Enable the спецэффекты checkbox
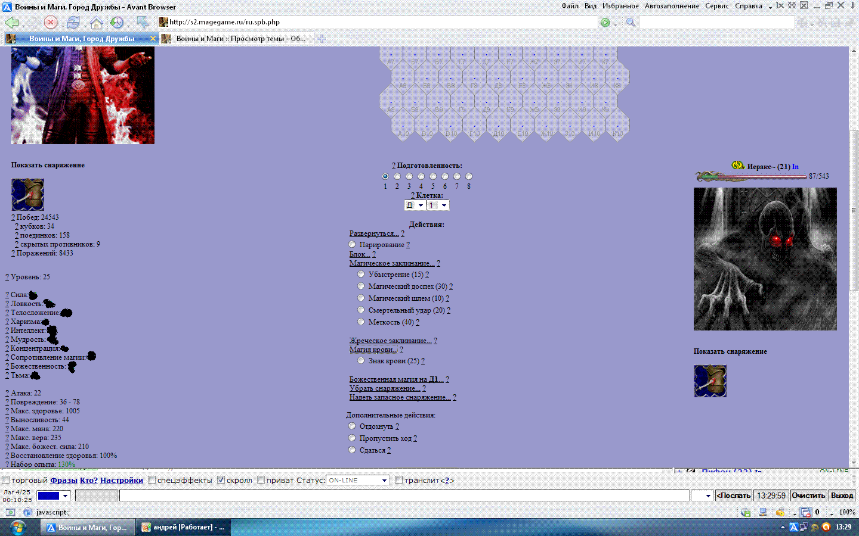The width and height of the screenshot is (859, 536). click(x=152, y=480)
